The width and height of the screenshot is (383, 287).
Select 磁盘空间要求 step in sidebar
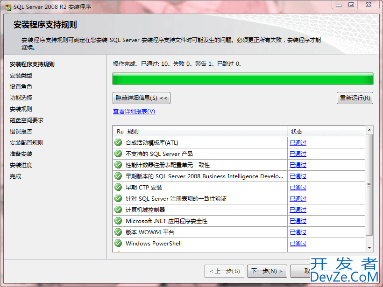(27, 120)
